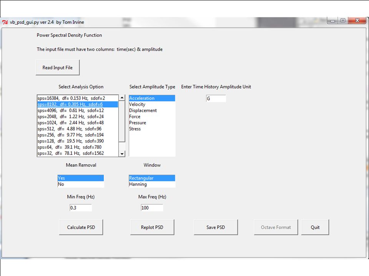Click analysis list scroll up arrow
Viewport: 369px width, 276px height.
122,98
